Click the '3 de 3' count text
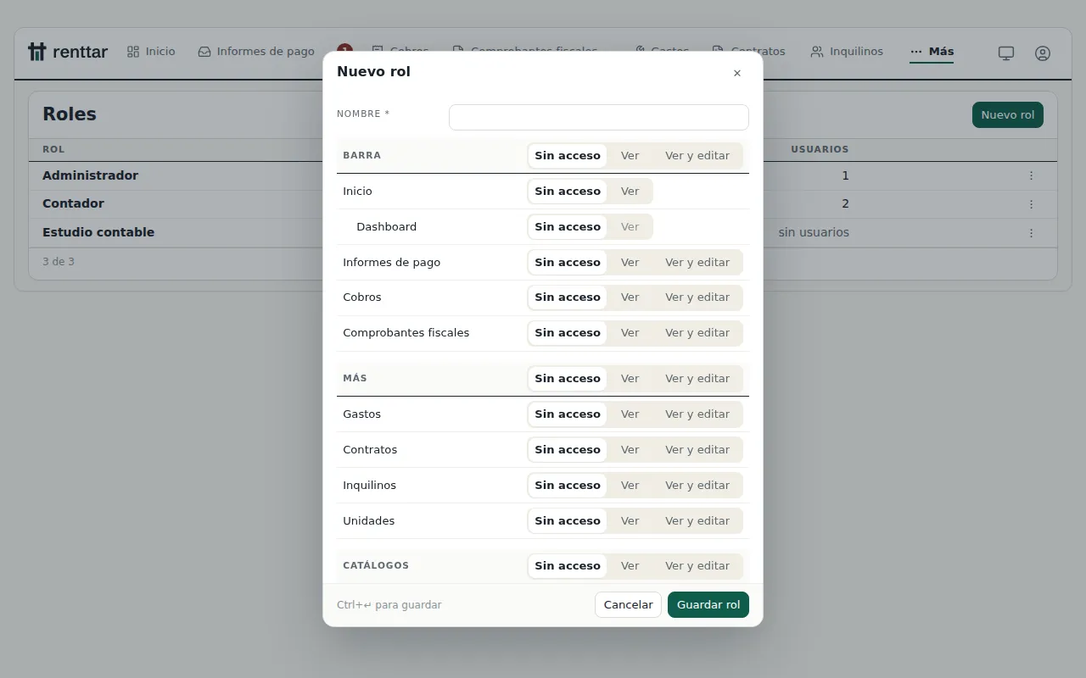1086x678 pixels. tap(59, 262)
